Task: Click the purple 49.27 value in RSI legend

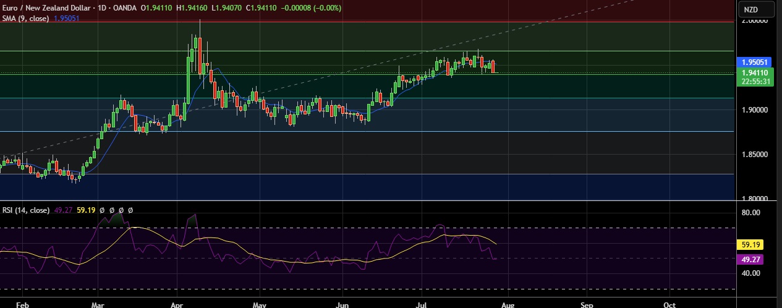Action: click(63, 210)
